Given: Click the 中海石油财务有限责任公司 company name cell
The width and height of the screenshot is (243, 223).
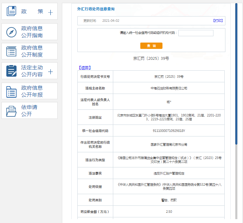Looking at the screenshot, I should 169,88.
